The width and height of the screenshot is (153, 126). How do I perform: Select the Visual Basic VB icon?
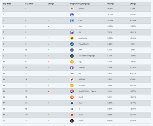72,44
